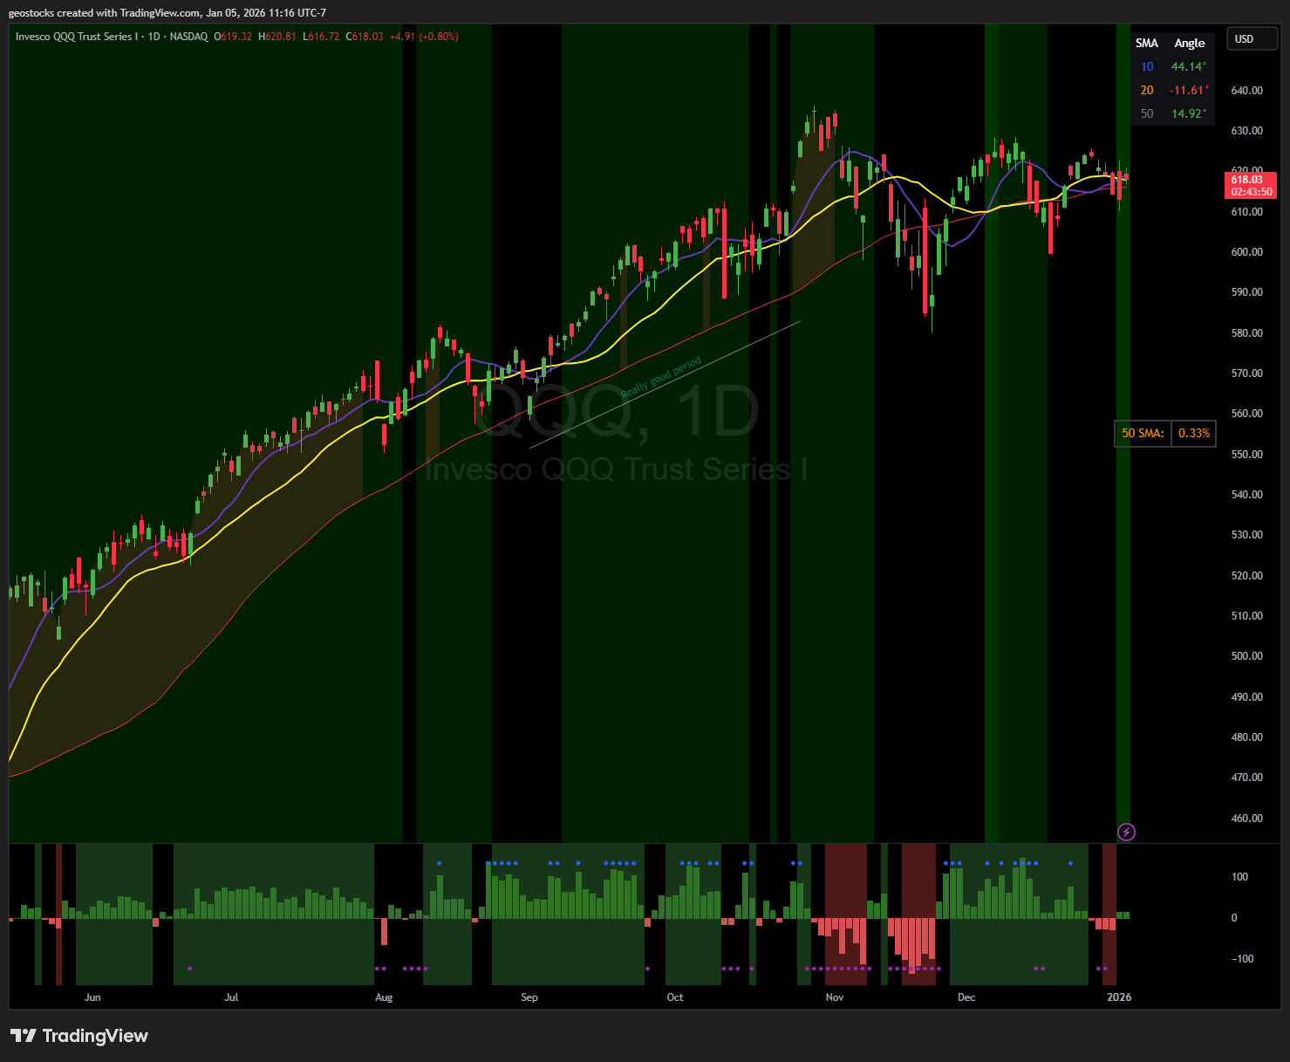Click the Sep label on time axis
Image resolution: width=1290 pixels, height=1062 pixels.
(x=529, y=997)
